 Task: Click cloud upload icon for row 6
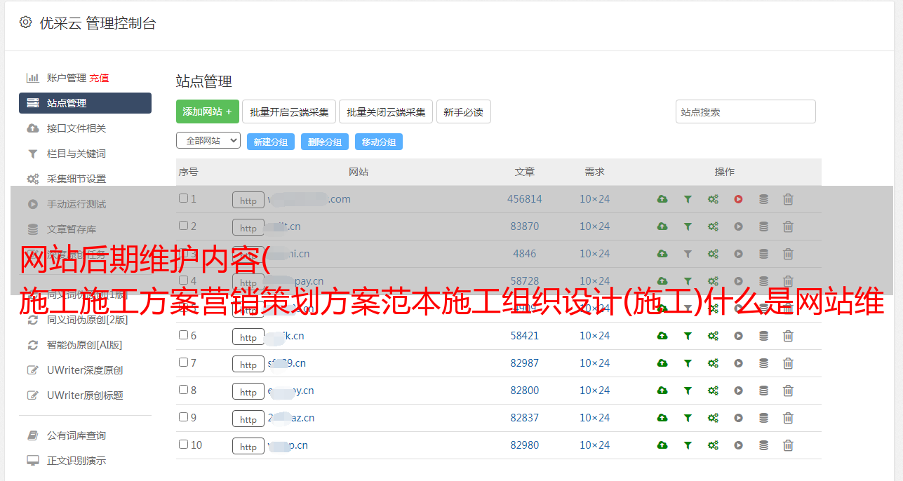tap(662, 336)
